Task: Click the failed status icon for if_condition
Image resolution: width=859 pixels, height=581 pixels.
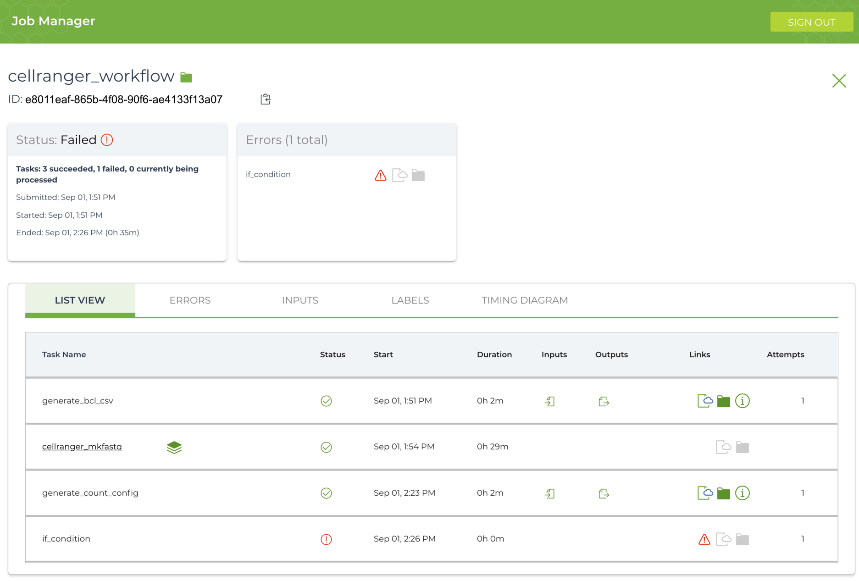Action: pyautogui.click(x=326, y=539)
